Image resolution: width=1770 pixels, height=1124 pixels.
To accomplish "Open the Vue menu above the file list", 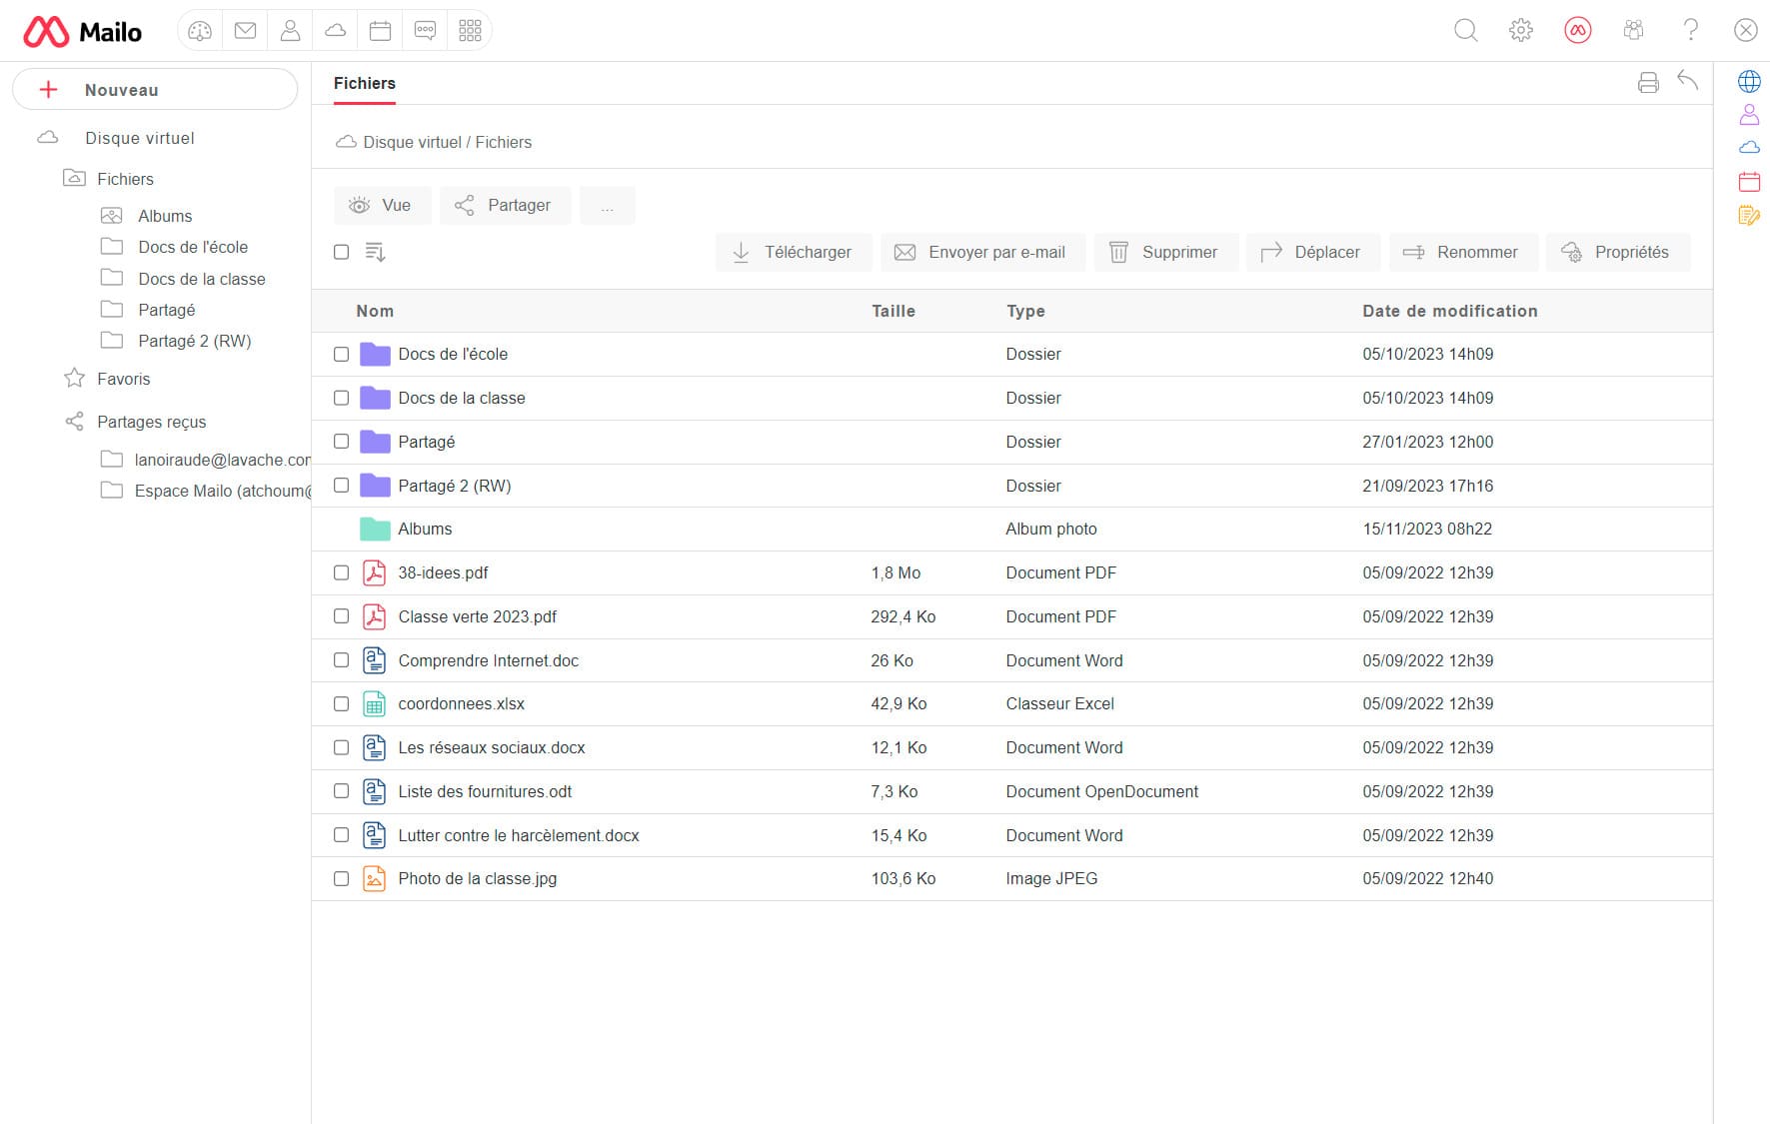I will click(383, 205).
